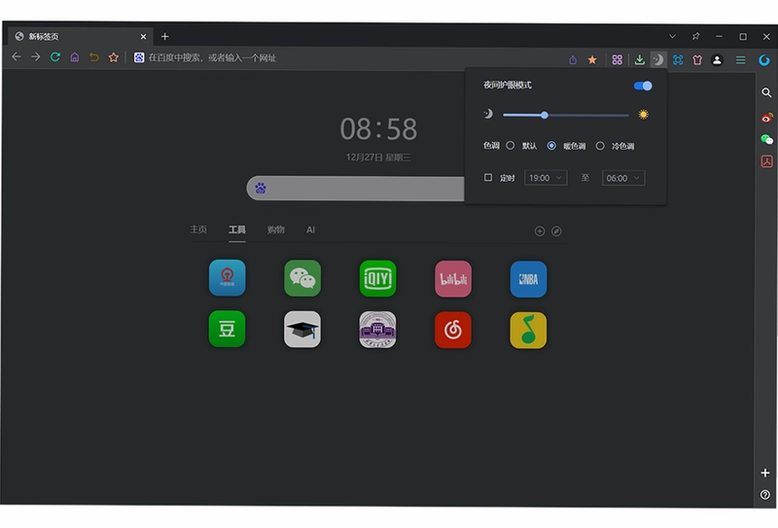Open the skin shirt icon
The image size is (778, 528).
pos(697,60)
